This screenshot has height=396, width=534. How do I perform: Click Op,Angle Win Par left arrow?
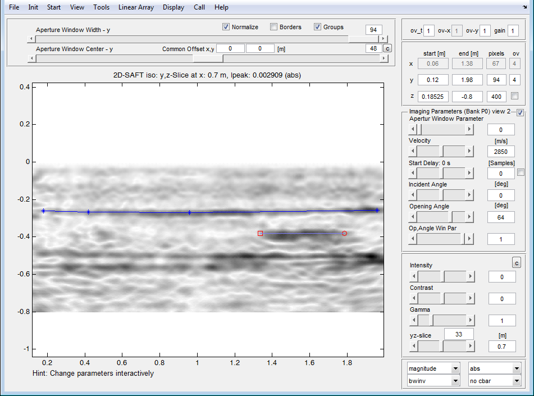[x=413, y=239]
